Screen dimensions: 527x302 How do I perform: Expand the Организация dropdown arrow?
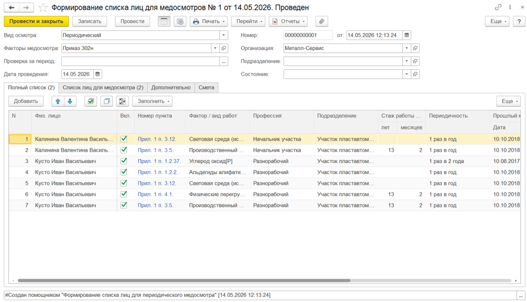tap(407, 48)
